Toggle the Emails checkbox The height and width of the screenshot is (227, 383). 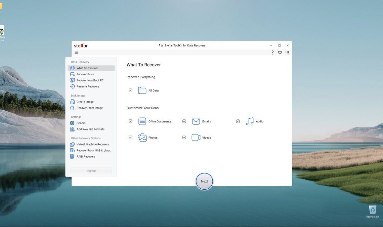(184, 121)
